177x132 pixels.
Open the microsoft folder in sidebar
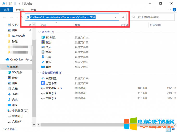pos(18,36)
